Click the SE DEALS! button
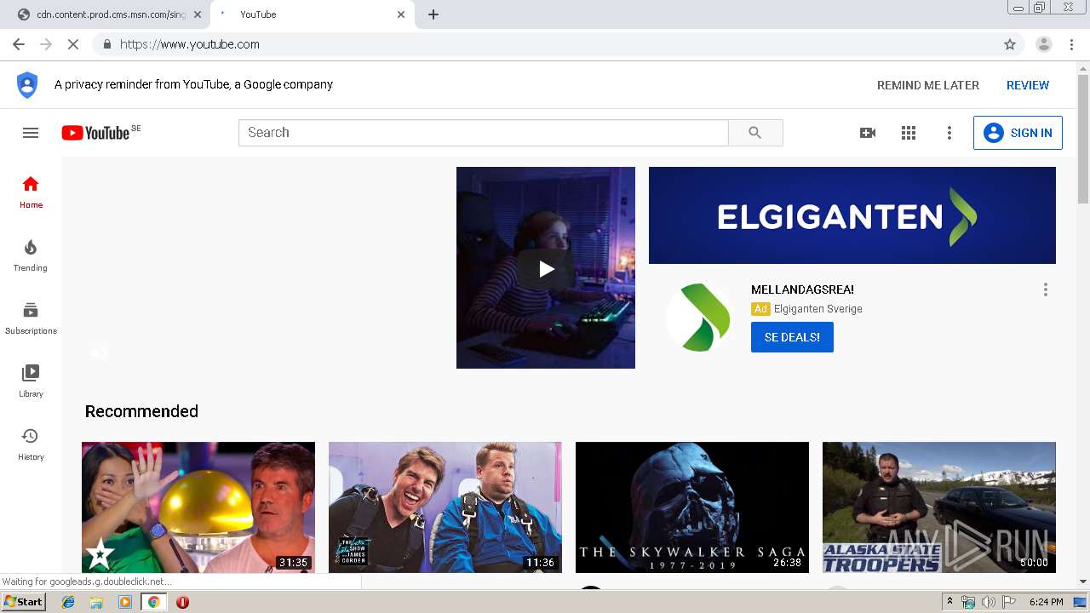Viewport: 1090px width, 613px height. point(792,337)
